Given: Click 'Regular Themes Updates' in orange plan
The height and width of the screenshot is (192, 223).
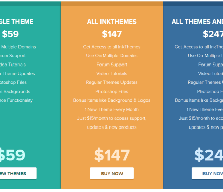Looking at the screenshot, I should click(x=112, y=82).
